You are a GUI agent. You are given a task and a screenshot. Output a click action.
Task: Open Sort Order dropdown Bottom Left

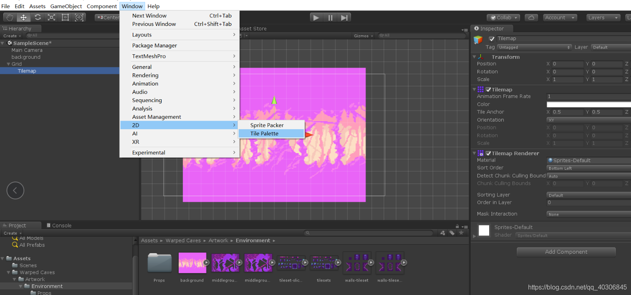click(588, 168)
